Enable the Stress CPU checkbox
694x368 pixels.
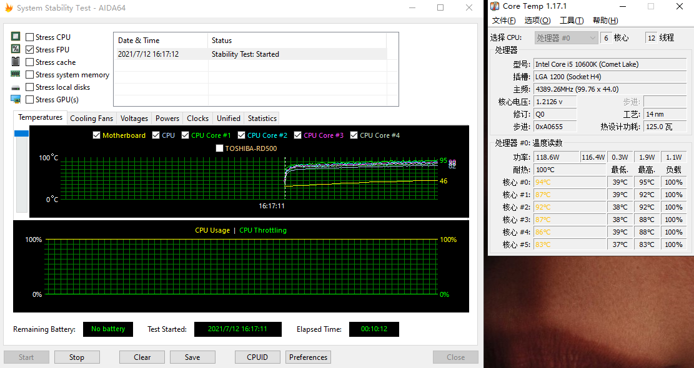(29, 37)
